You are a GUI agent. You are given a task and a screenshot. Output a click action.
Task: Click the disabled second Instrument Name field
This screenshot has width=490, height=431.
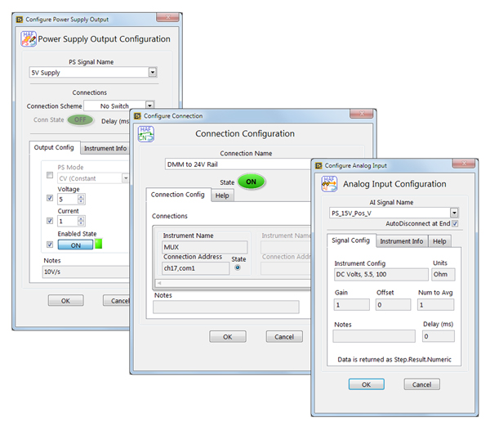click(286, 247)
